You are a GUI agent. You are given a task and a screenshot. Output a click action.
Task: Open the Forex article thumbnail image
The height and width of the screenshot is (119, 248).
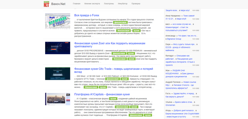coord(57,21)
